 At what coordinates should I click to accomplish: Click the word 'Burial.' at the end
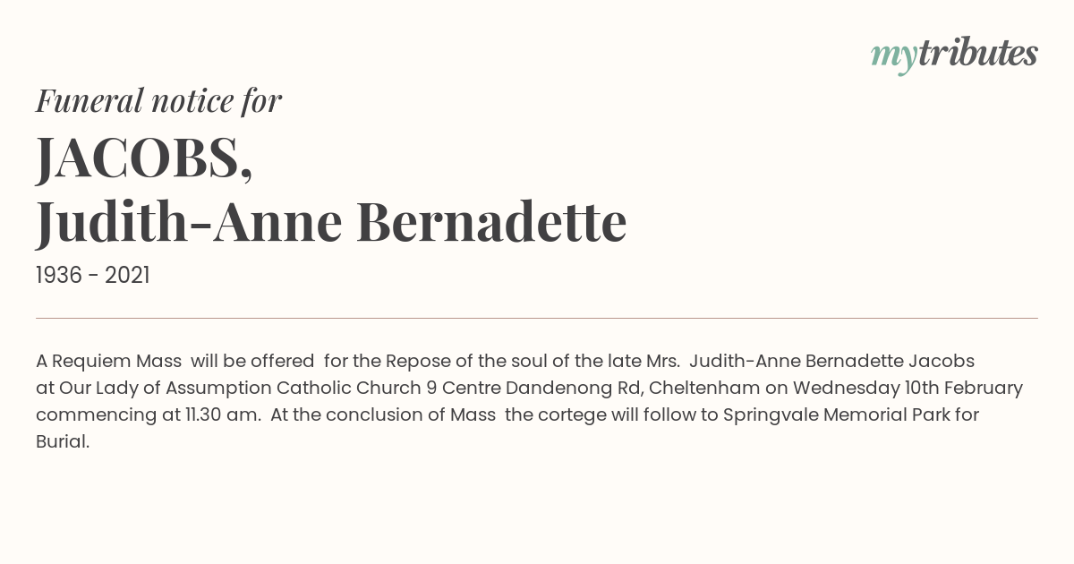pos(63,442)
